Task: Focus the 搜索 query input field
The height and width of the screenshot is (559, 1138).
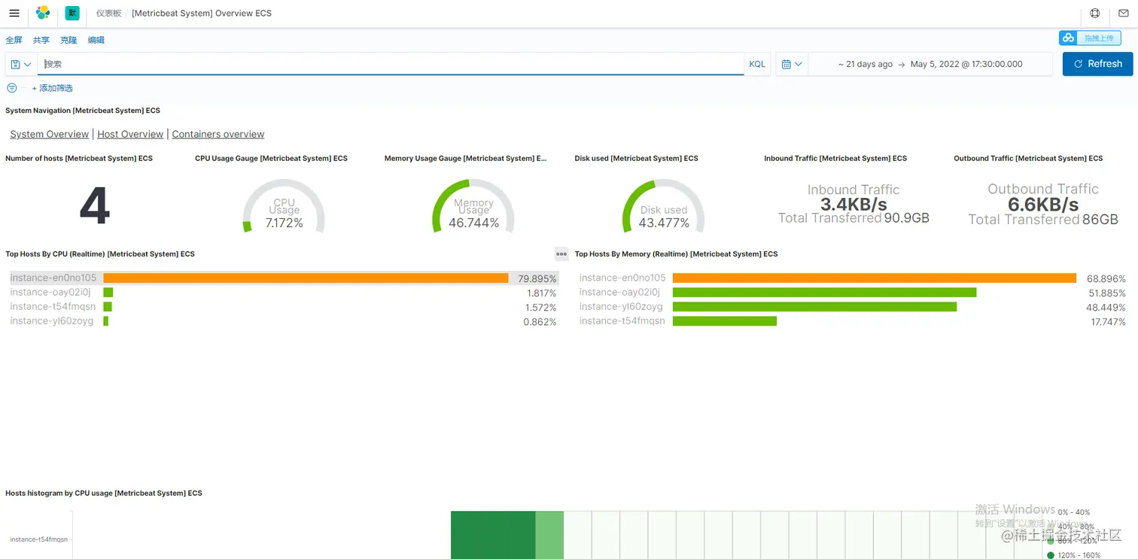Action: click(391, 64)
